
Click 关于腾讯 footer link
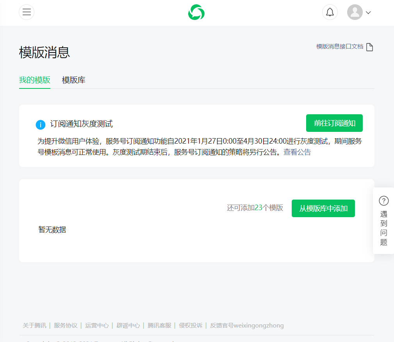(35, 326)
